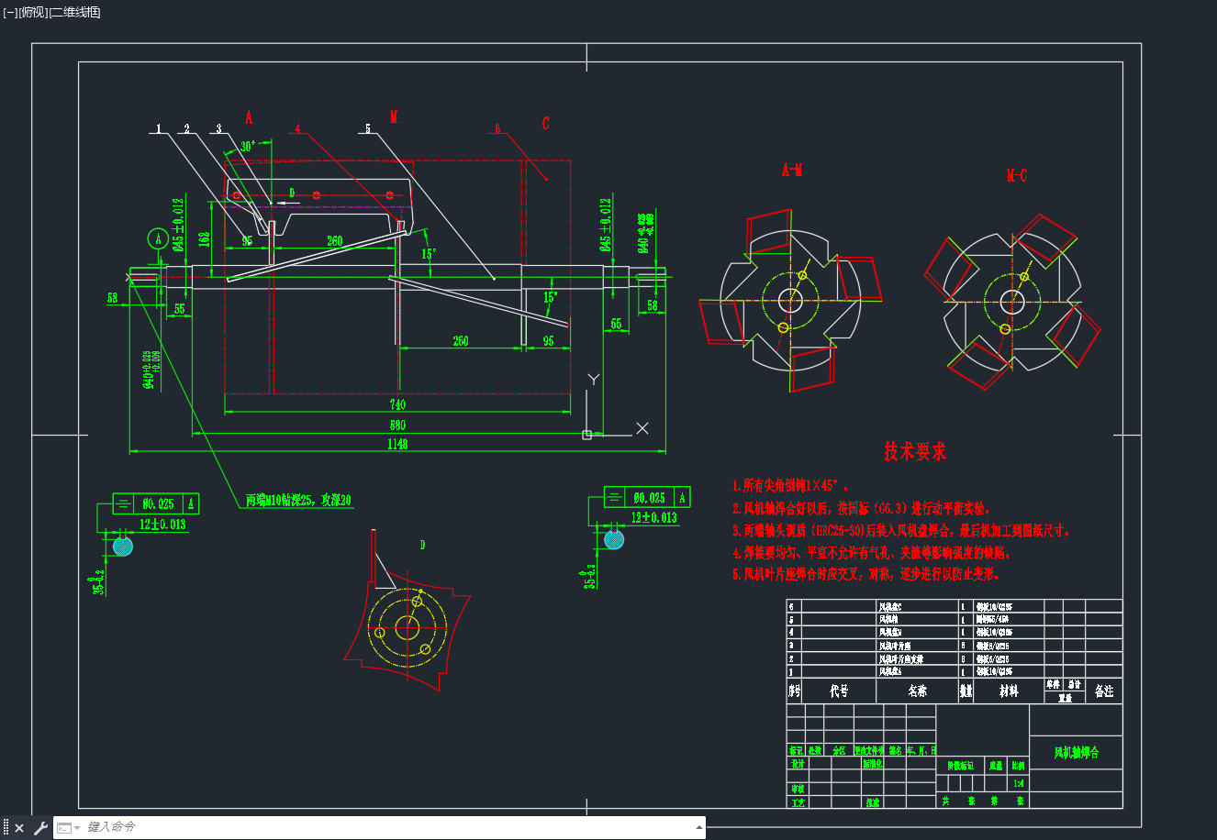Viewport: 1217px width, 840px height.
Task: Select the drawing title "风机轴焊合"
Action: [x=1076, y=753]
